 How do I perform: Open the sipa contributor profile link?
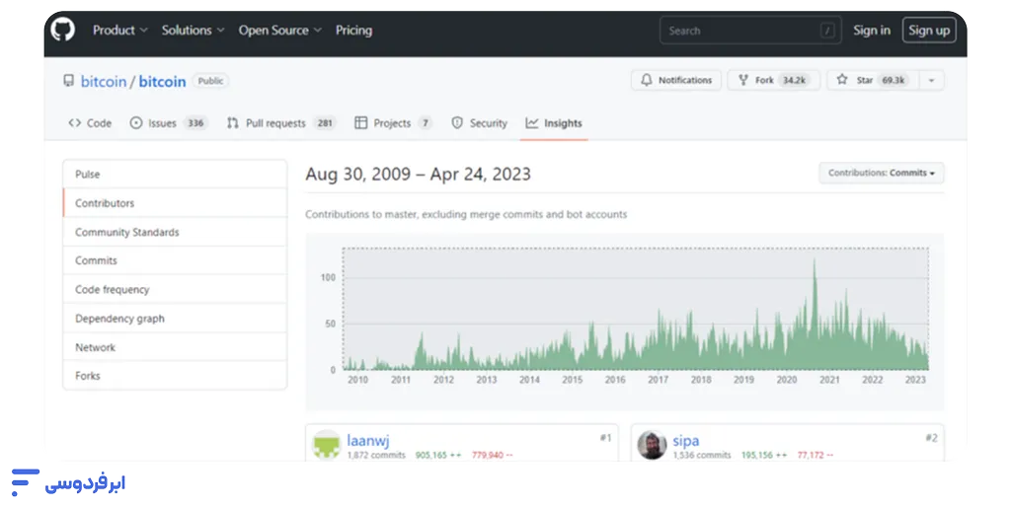[686, 440]
